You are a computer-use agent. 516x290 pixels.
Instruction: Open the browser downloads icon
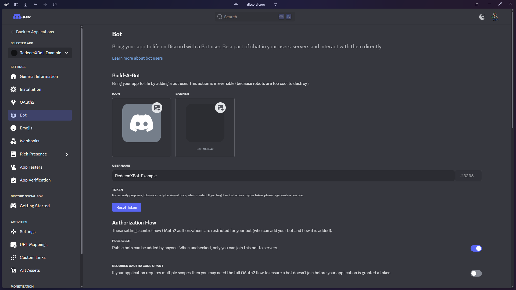[26, 5]
